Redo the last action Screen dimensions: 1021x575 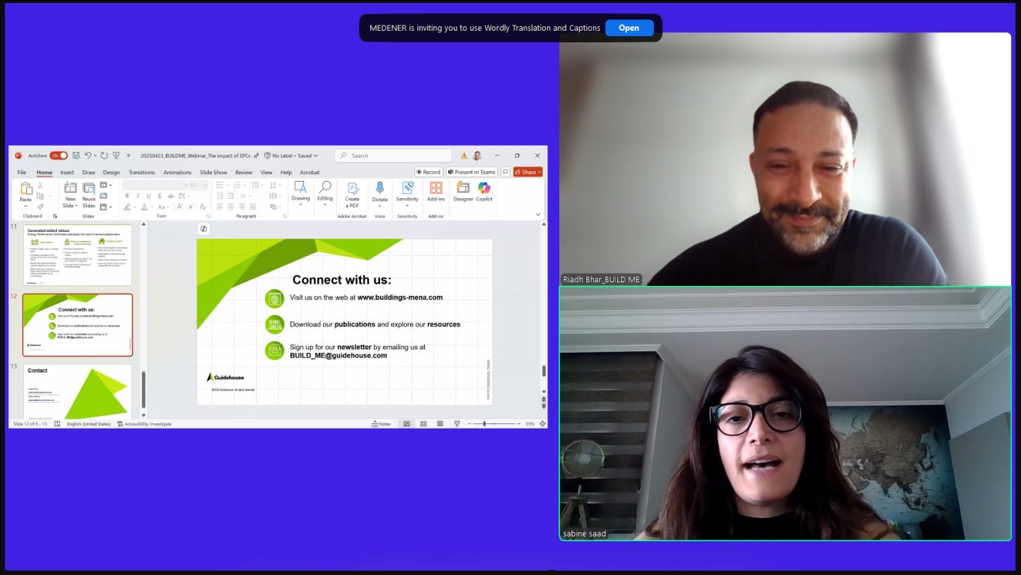click(x=104, y=155)
